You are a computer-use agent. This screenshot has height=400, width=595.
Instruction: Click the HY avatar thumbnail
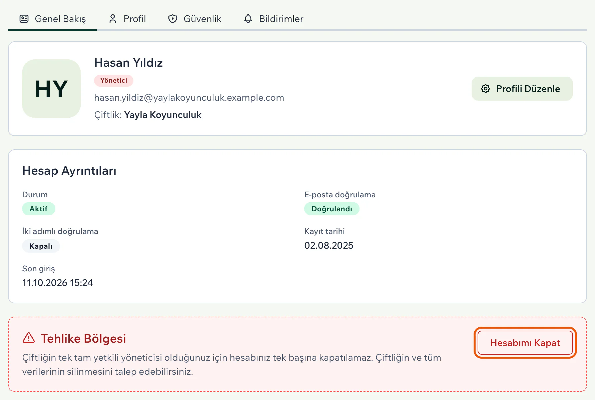pos(51,89)
